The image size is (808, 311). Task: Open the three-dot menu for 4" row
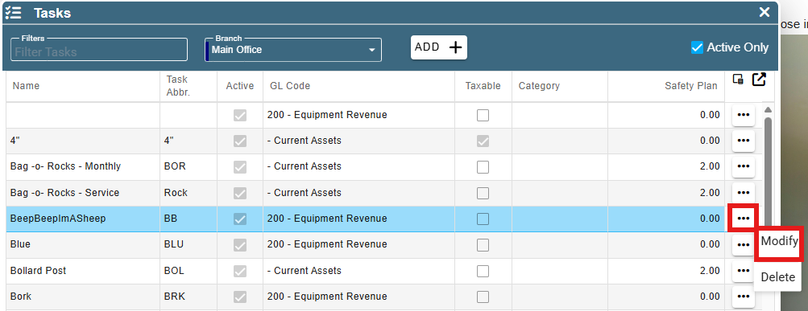[x=743, y=141]
